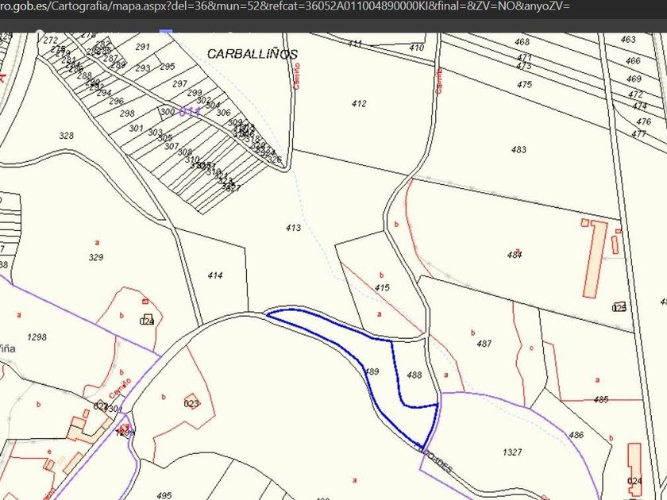Click parcel number 410
The height and width of the screenshot is (500, 667).
pyautogui.click(x=416, y=48)
